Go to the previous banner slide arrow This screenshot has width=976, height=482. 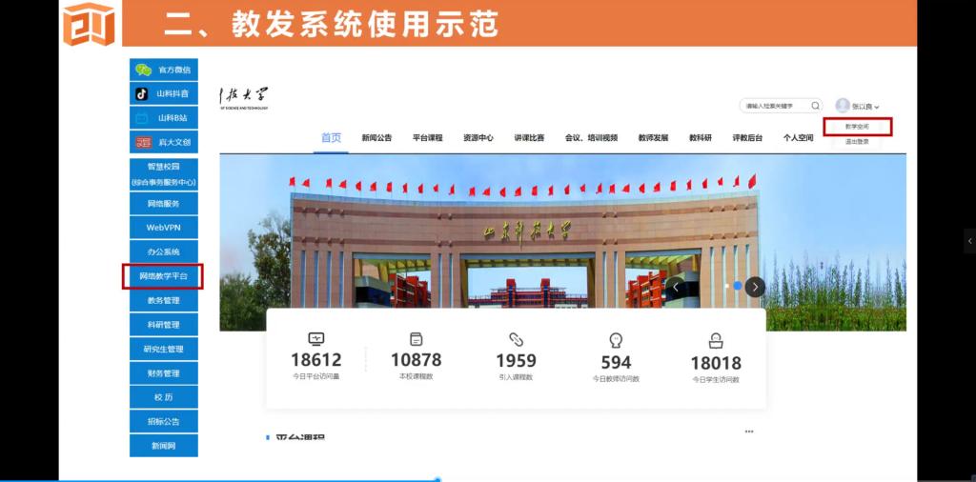pos(677,286)
